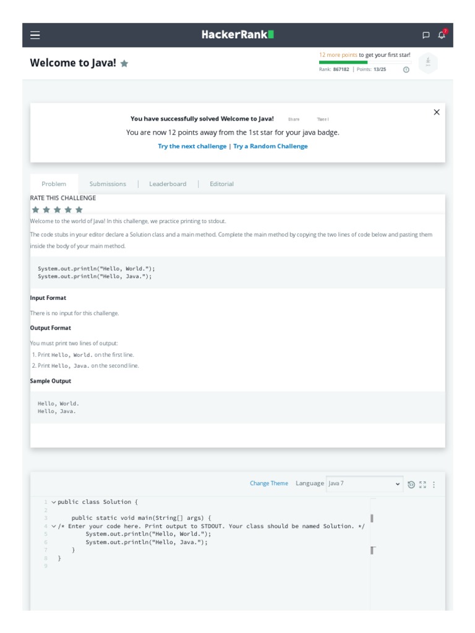Viewport: 475px width, 633px height.
Task: Click the Try the next challenge link
Action: coord(192,147)
